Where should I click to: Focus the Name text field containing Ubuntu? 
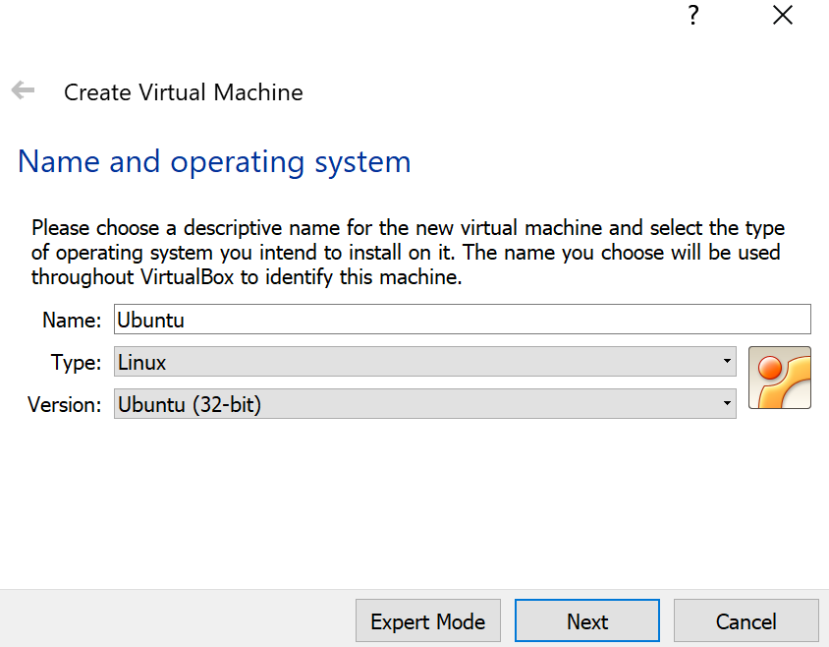click(x=462, y=320)
